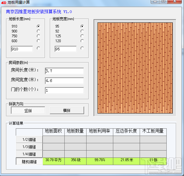Click the 99.78% utilization cell
Viewport: 184px width, 176px height.
[100, 161]
